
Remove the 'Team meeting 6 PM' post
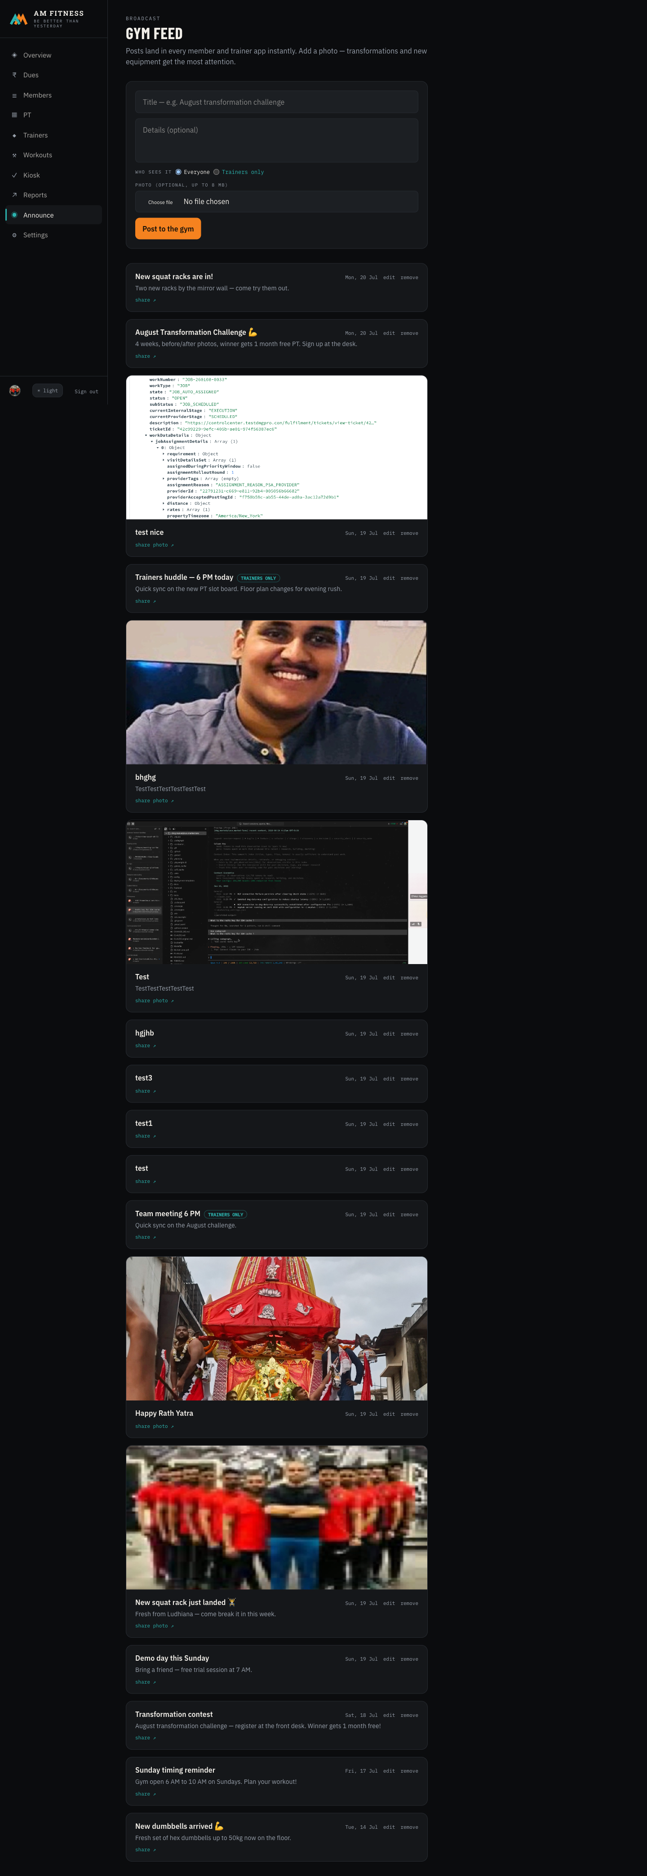(x=409, y=1215)
